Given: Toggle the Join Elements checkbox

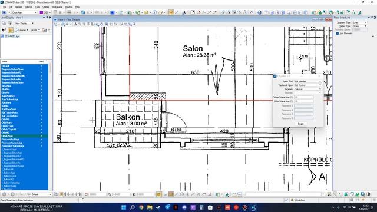Looking at the screenshot, I should pos(337,34).
